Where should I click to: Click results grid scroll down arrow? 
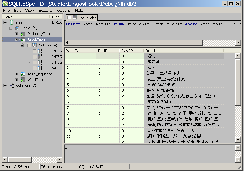coord(238,140)
